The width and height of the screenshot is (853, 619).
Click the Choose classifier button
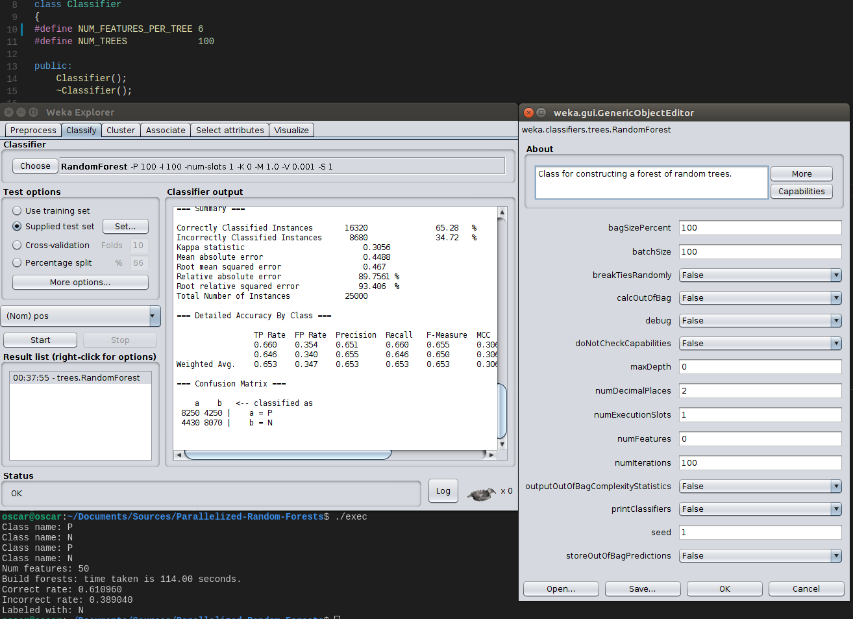35,166
